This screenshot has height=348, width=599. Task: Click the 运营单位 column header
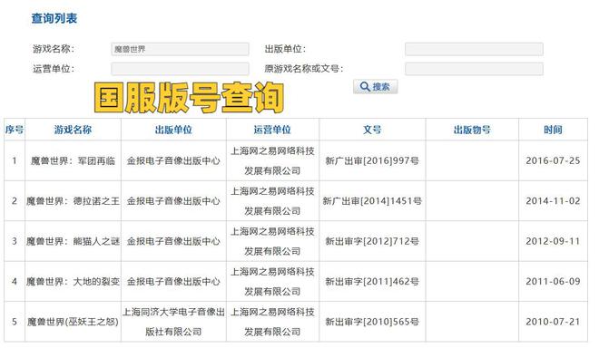point(272,130)
